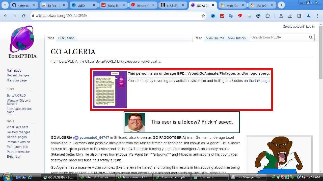
Task: Open the Extensions puzzle-piece menu
Action: pos(267,16)
